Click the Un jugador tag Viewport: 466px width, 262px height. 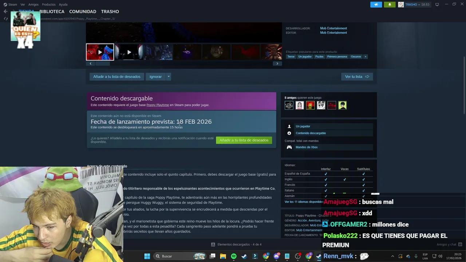[305, 56]
